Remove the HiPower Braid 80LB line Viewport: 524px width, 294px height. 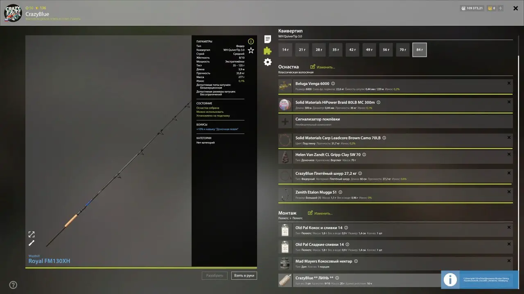click(x=509, y=102)
